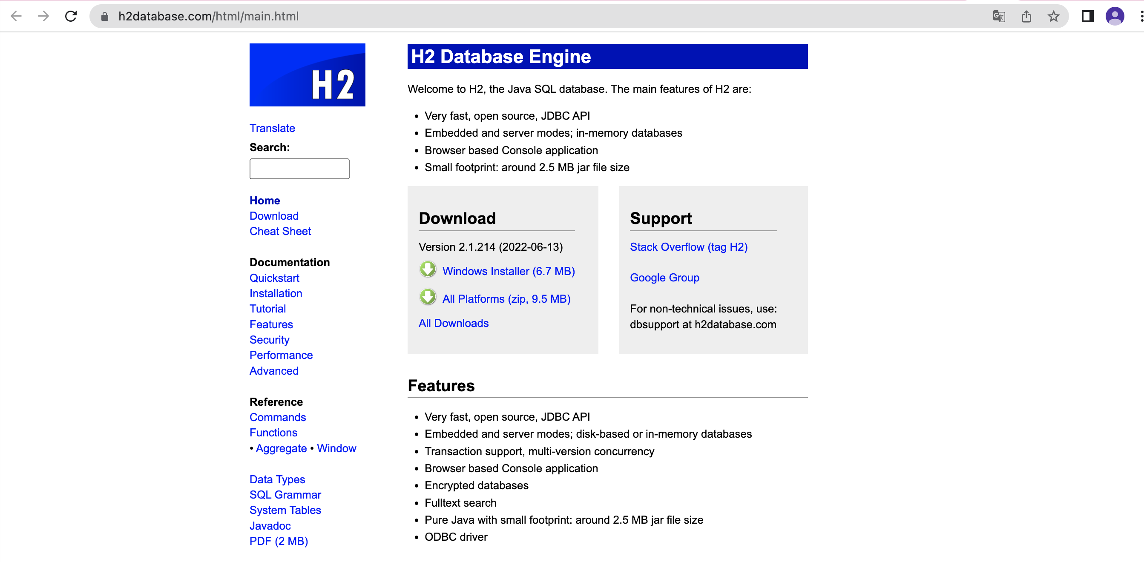Bookmark page with the star icon
The height and width of the screenshot is (562, 1144).
(x=1053, y=17)
